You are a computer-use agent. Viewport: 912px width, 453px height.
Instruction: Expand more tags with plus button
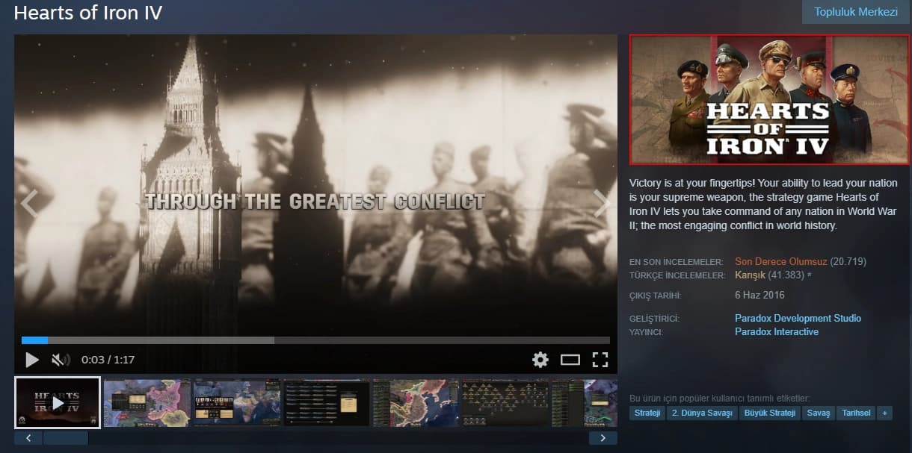point(884,413)
